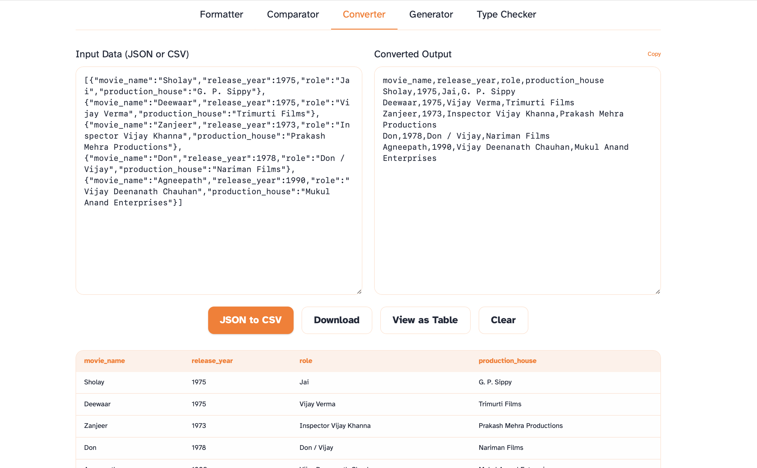This screenshot has width=757, height=468.
Task: Switch to the Formatter tab
Action: (221, 14)
